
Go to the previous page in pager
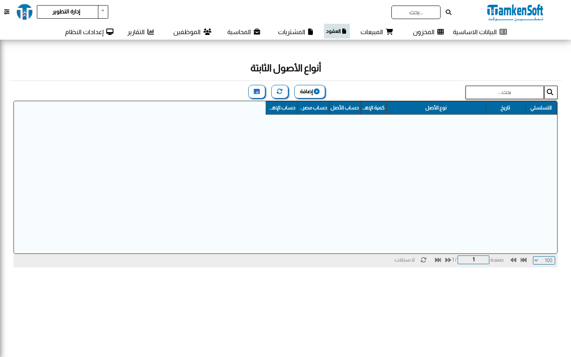[x=513, y=260]
